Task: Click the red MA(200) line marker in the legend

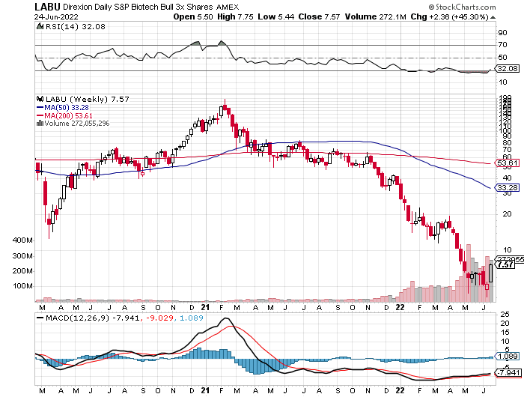Action: pyautogui.click(x=40, y=115)
